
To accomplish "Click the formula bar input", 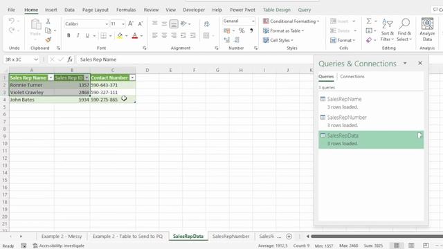I will [195, 59].
